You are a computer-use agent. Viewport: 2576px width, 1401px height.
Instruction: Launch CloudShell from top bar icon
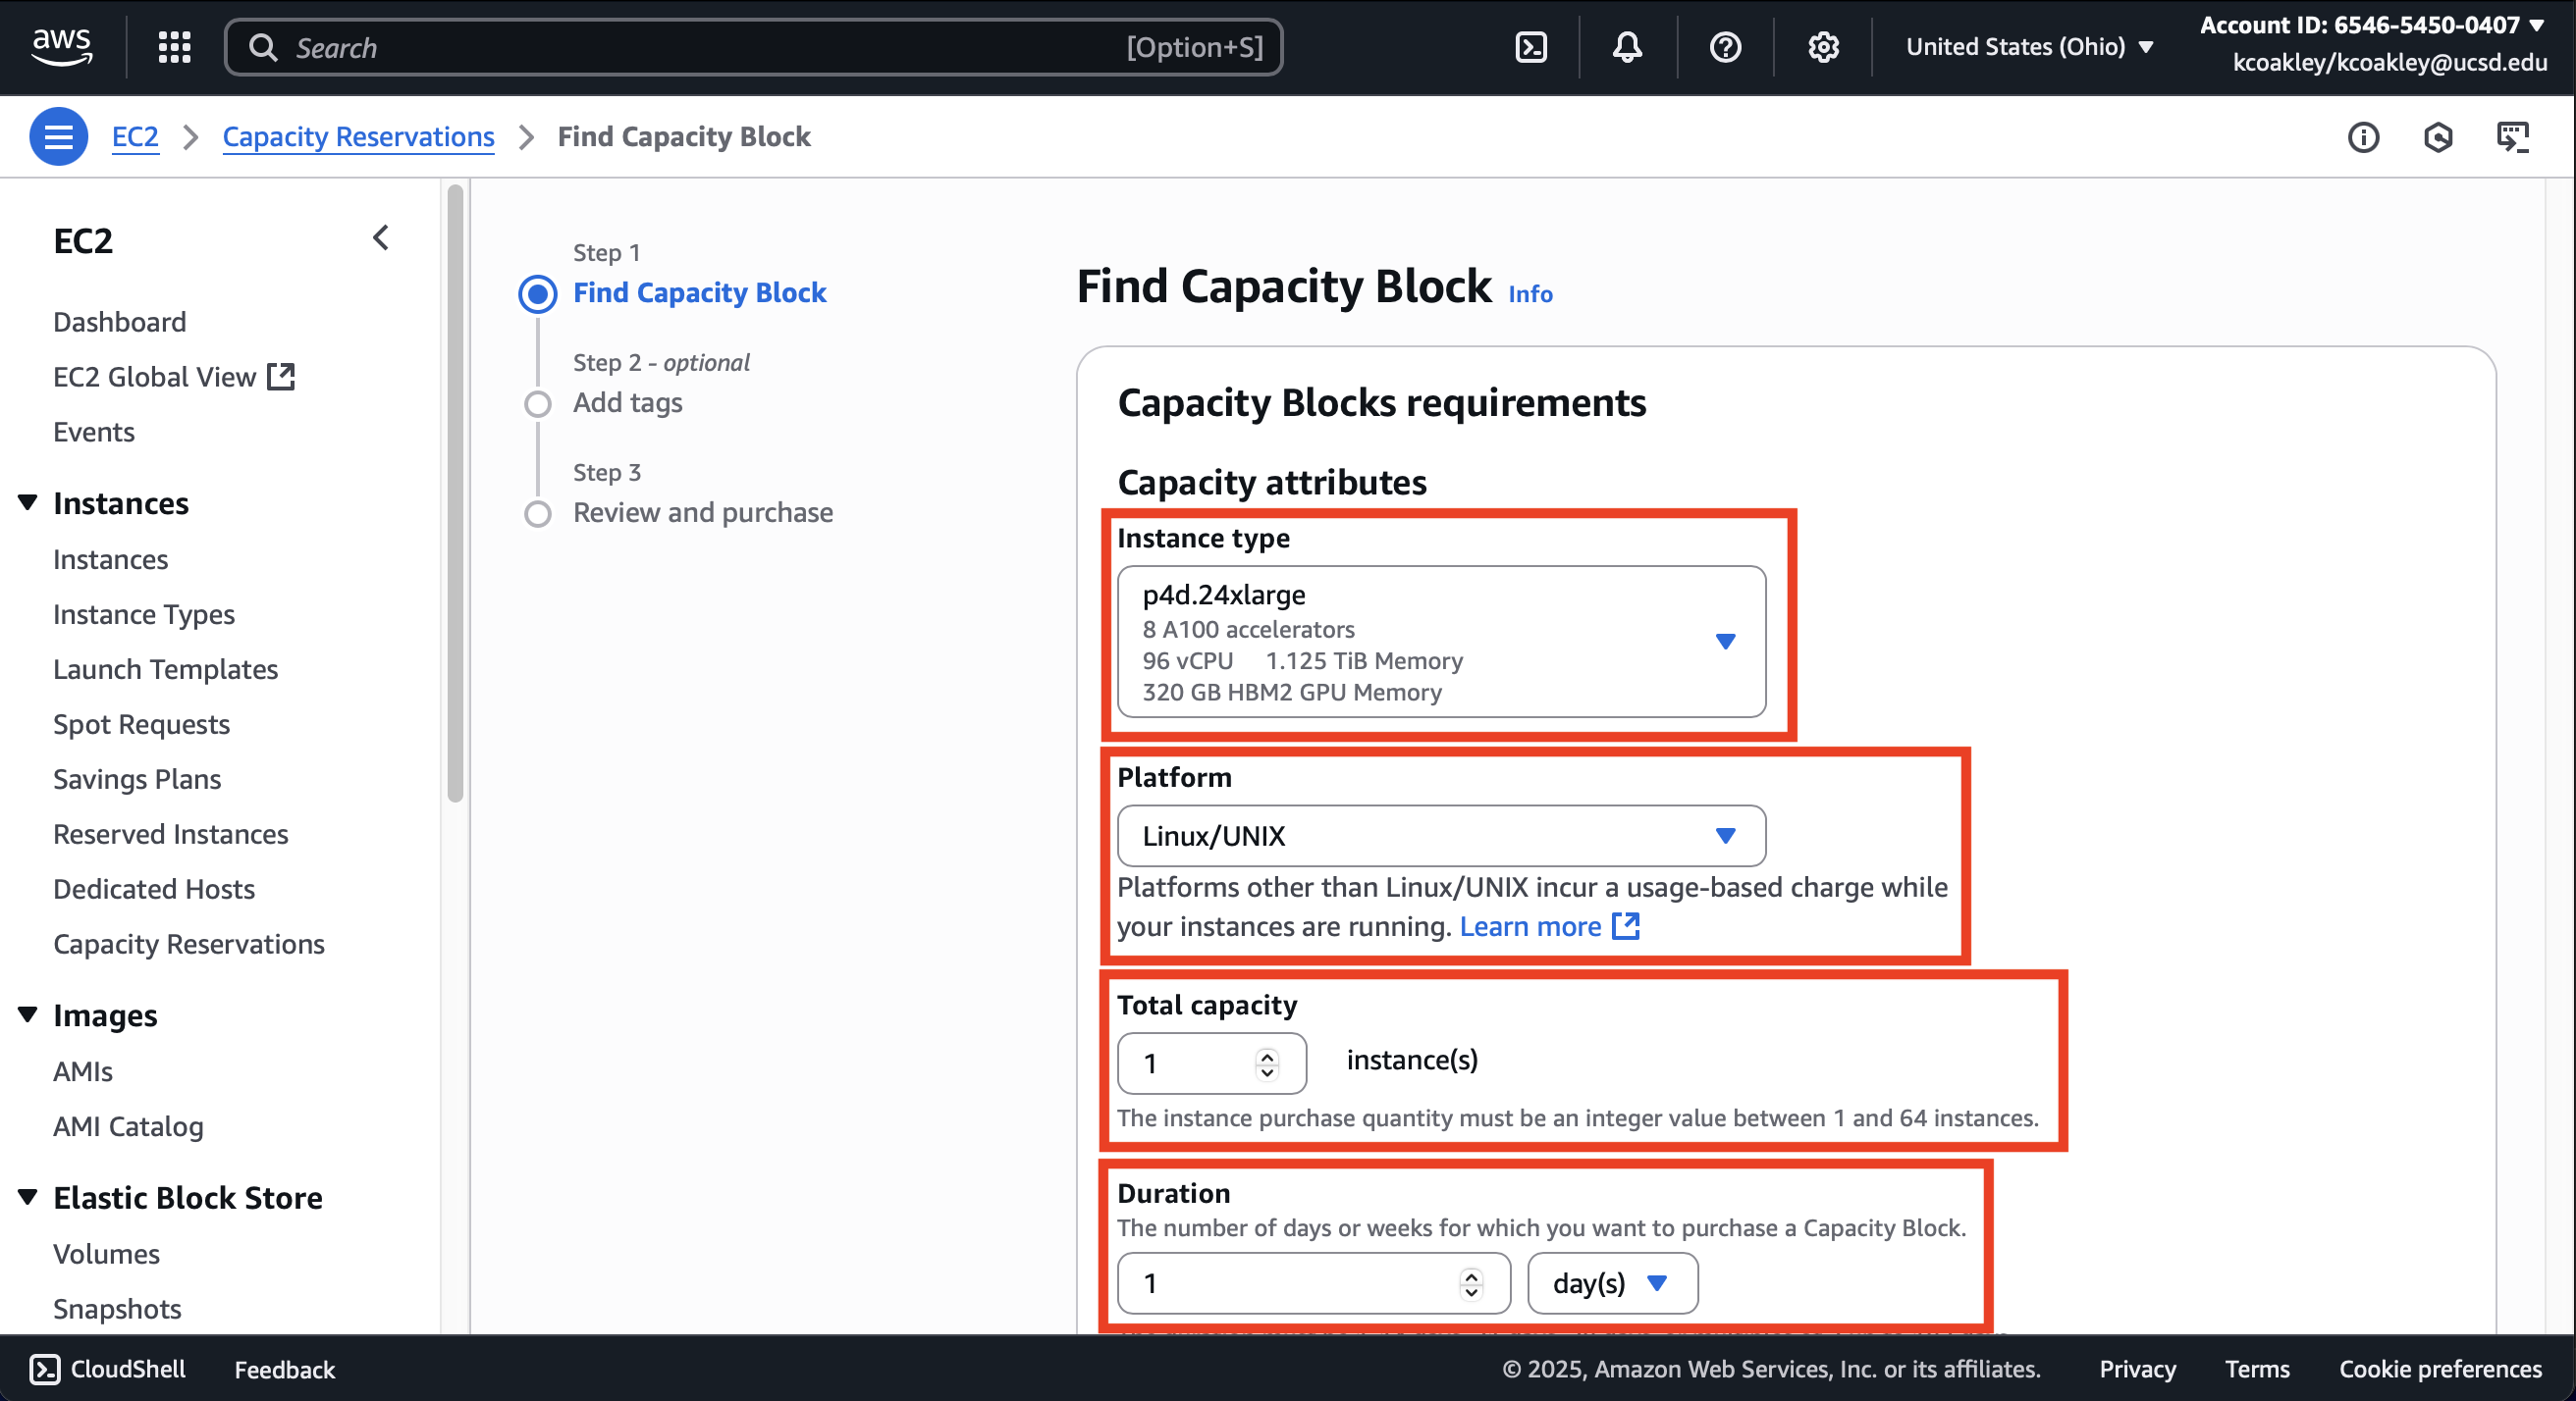1531,47
